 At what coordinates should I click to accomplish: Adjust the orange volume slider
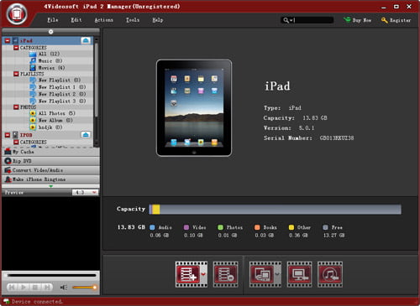click(x=85, y=288)
